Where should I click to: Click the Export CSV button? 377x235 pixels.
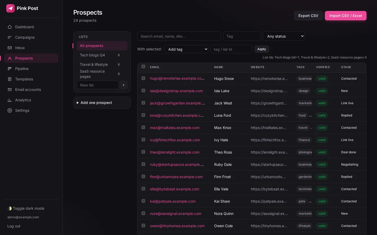click(x=308, y=16)
